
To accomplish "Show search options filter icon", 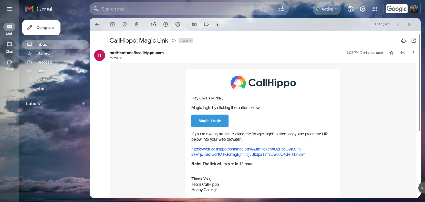I will tap(281, 9).
